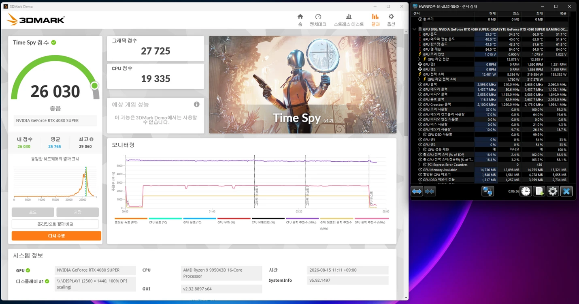Click the green check icon beside Time Spy 점수
This screenshot has height=304, width=579.
point(53,43)
